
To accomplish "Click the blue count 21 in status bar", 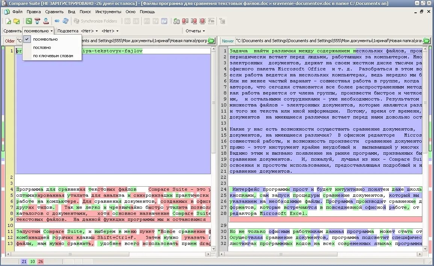I will (x=24, y=261).
